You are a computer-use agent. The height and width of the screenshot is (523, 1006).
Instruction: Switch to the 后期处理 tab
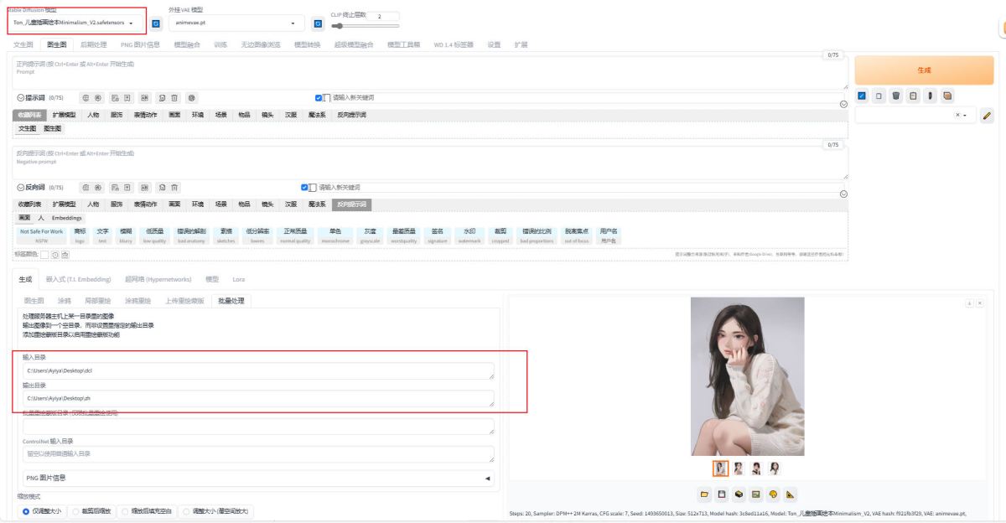pos(93,44)
